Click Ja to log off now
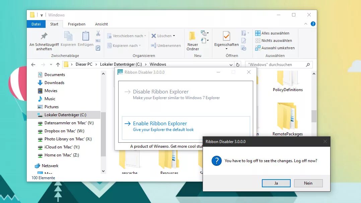Screen dimensions: 361x203 pyautogui.click(x=276, y=183)
